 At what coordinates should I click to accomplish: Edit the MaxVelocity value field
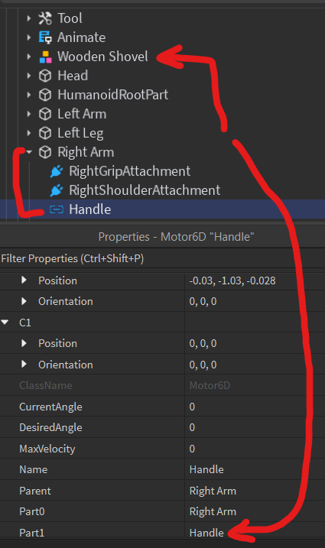coord(255,449)
